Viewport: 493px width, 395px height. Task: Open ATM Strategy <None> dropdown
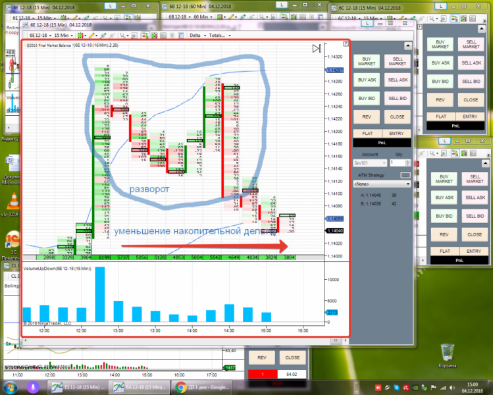(382, 184)
